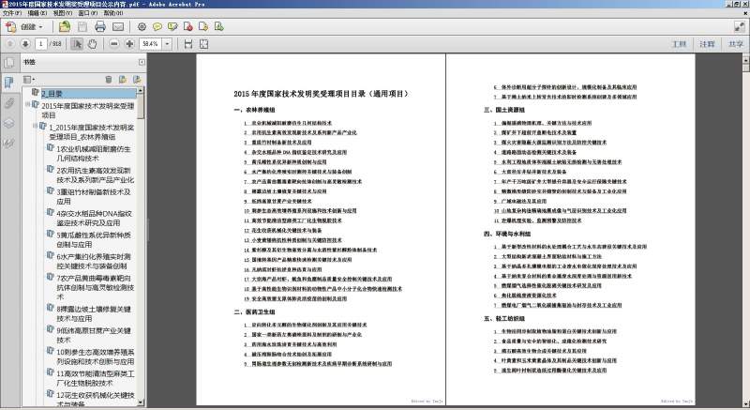Choose the Select tool arrow icon
Image resolution: width=750 pixels, height=410 pixels.
click(77, 44)
